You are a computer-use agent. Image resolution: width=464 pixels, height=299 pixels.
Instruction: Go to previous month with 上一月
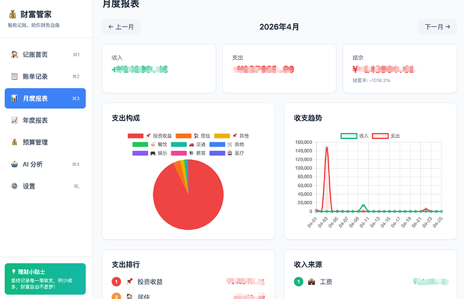(x=121, y=27)
